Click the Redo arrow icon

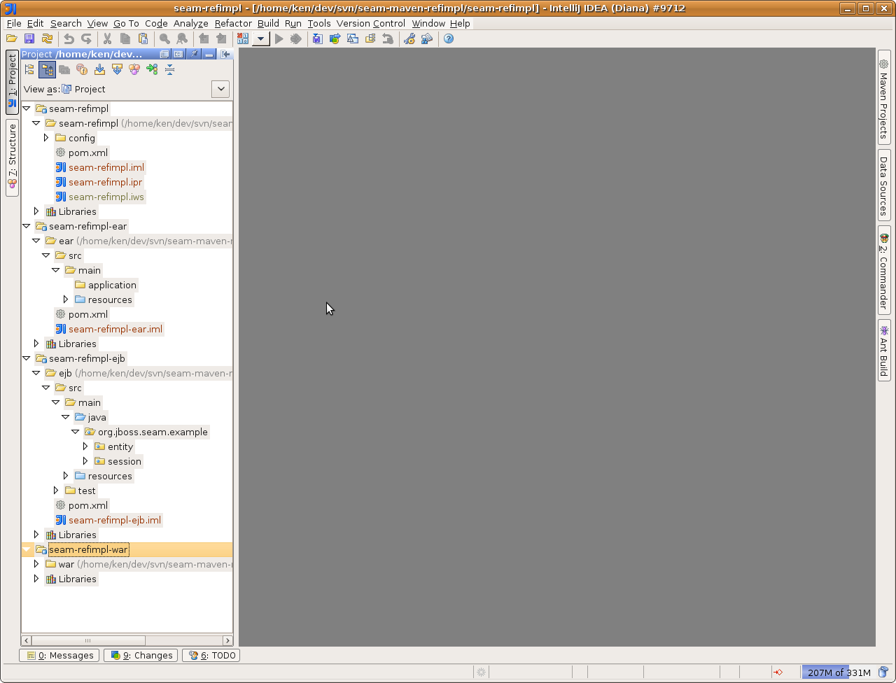(x=86, y=39)
